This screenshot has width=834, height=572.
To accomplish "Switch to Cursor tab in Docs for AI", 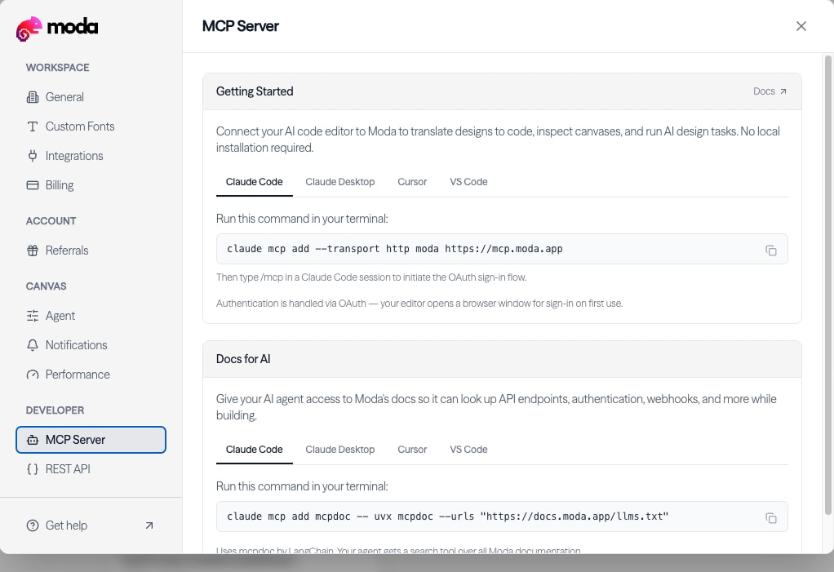I will point(412,450).
